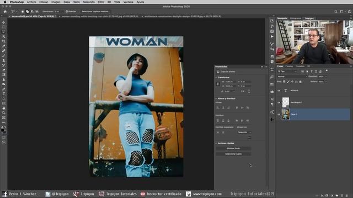Select the Crop tool

pos(4,41)
